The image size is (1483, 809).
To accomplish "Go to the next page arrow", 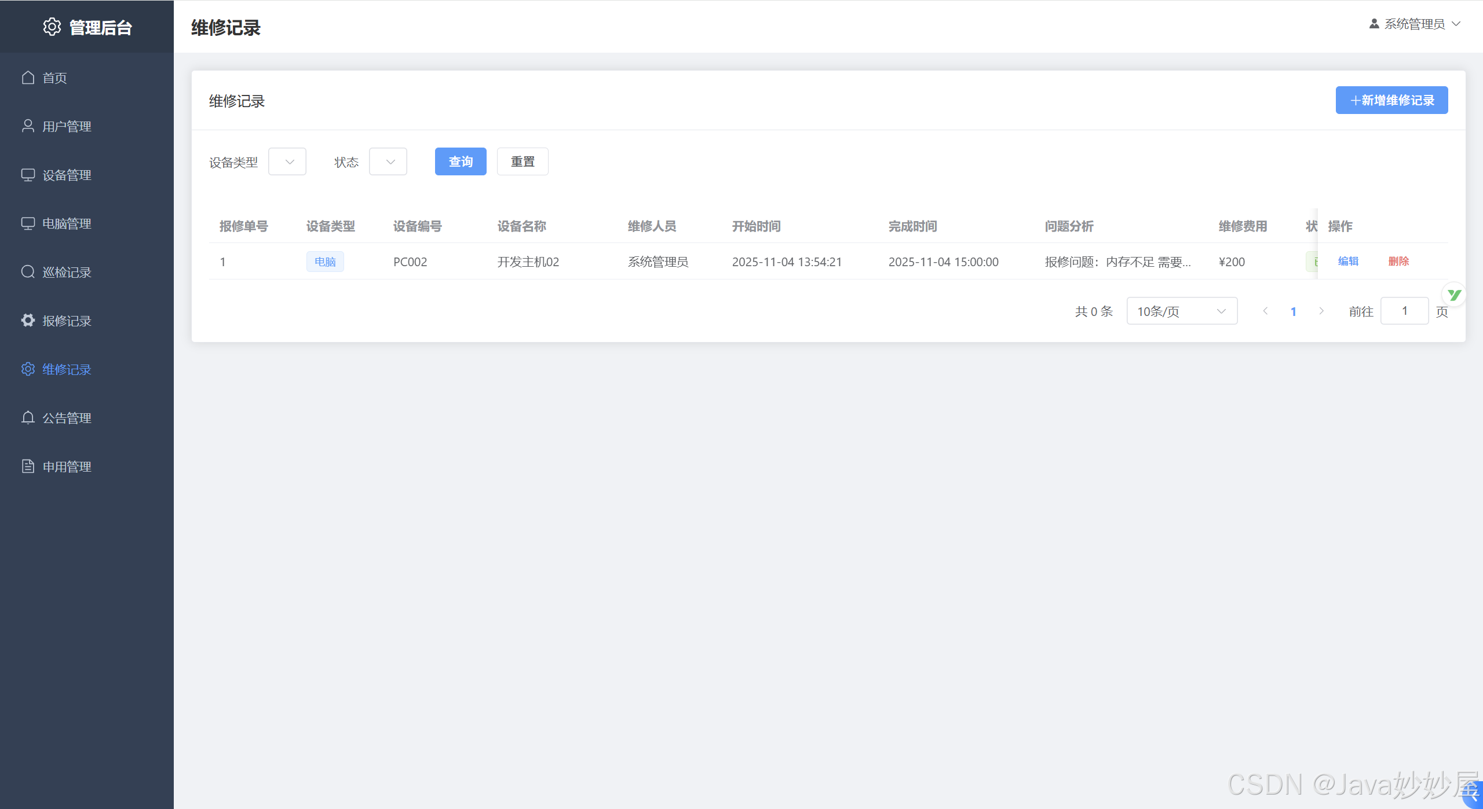I will pyautogui.click(x=1321, y=311).
